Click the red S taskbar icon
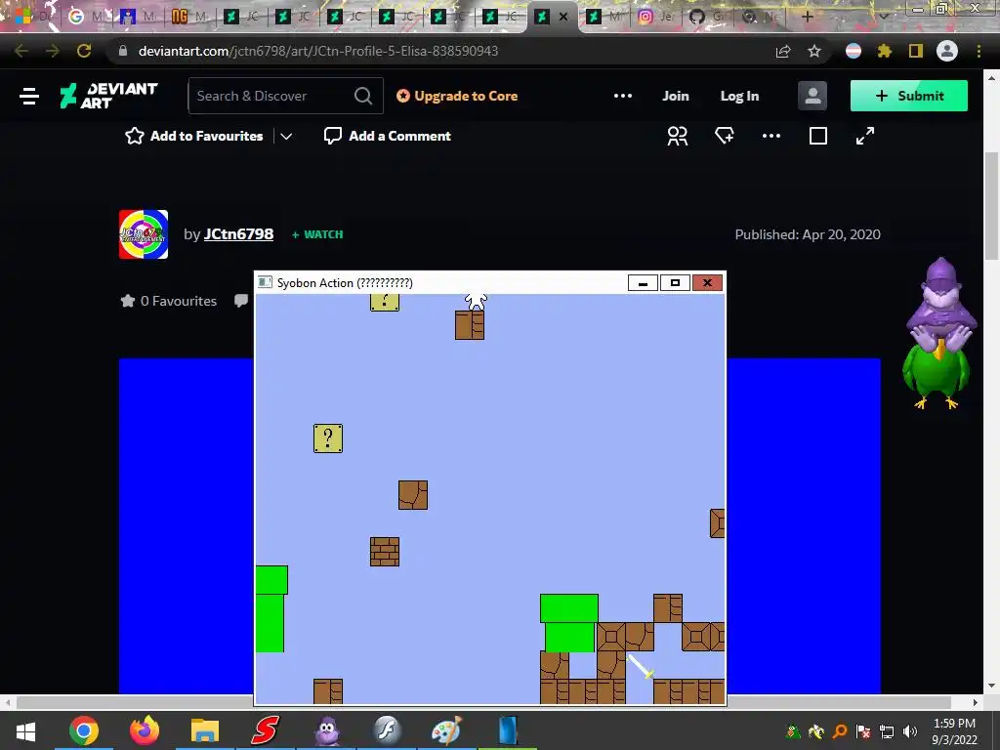 pos(266,731)
